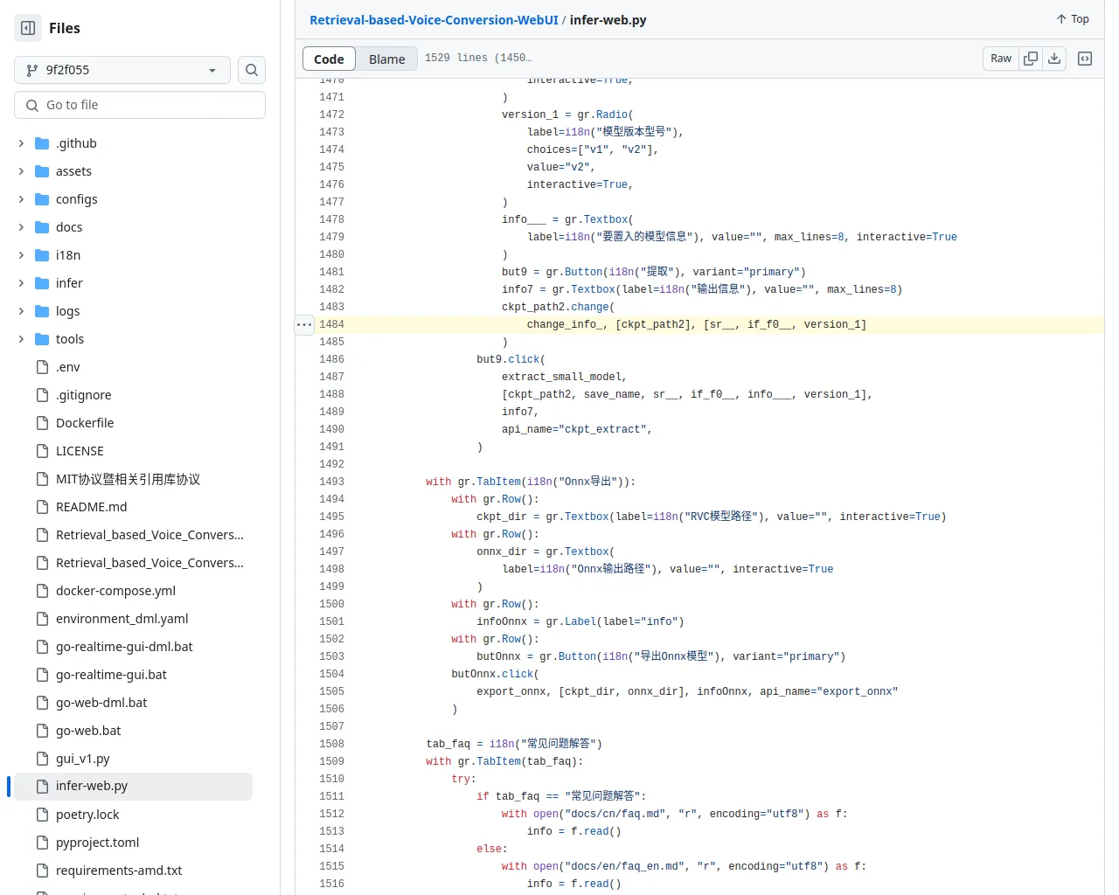1119x895 pixels.
Task: Click infer-web.py breadcrumb file name
Action: [x=608, y=20]
